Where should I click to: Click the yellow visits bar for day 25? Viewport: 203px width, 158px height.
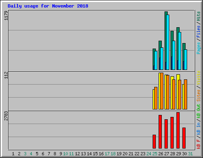pyautogui.click(x=153, y=99)
